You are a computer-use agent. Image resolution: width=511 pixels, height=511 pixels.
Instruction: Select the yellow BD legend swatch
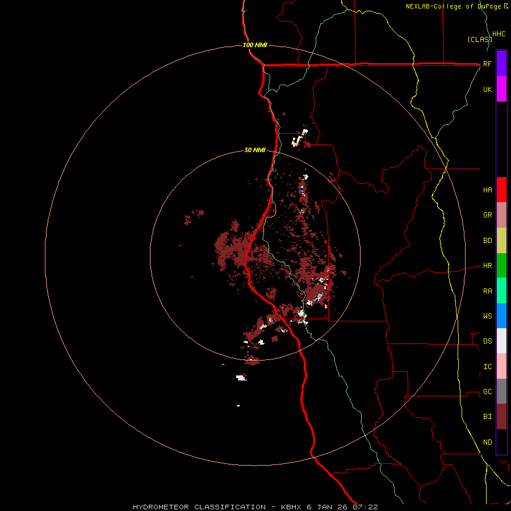click(501, 241)
